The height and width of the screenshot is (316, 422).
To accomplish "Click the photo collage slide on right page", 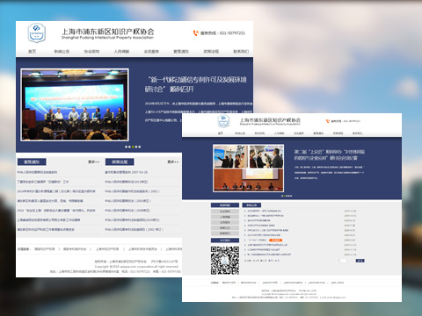I will [249, 169].
